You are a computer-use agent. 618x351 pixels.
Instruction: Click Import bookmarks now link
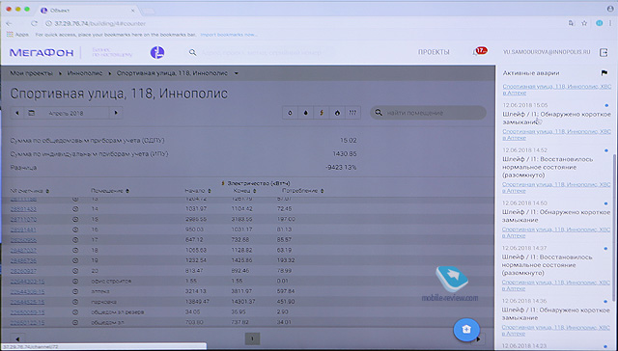point(229,35)
